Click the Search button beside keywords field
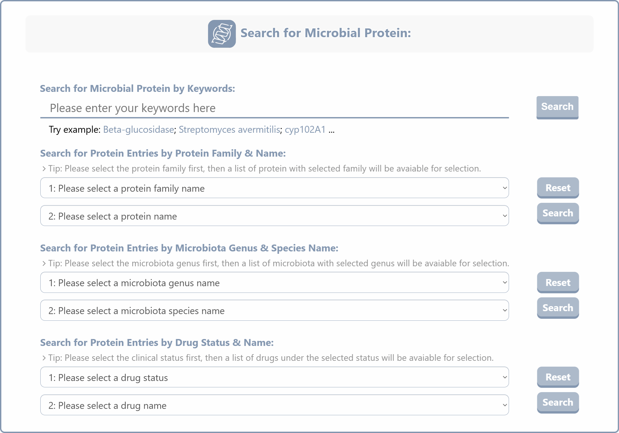 tap(557, 107)
